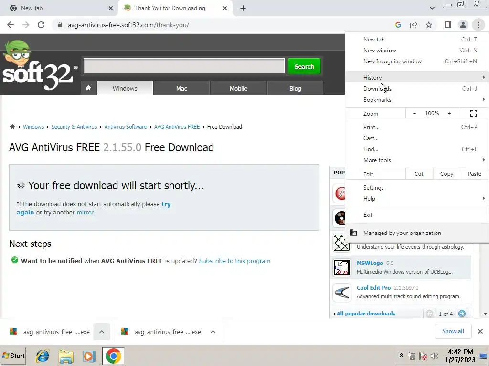Click Copy in the Edit row
This screenshot has width=489, height=366.
pyautogui.click(x=446, y=174)
